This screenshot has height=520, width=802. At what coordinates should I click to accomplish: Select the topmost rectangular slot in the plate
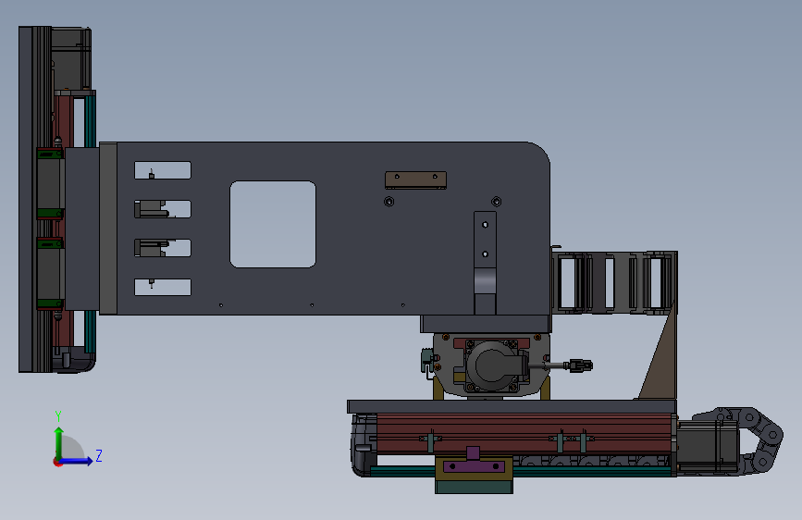point(163,170)
